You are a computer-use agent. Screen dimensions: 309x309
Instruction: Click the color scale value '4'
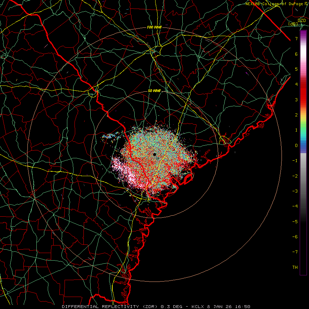click(296, 84)
